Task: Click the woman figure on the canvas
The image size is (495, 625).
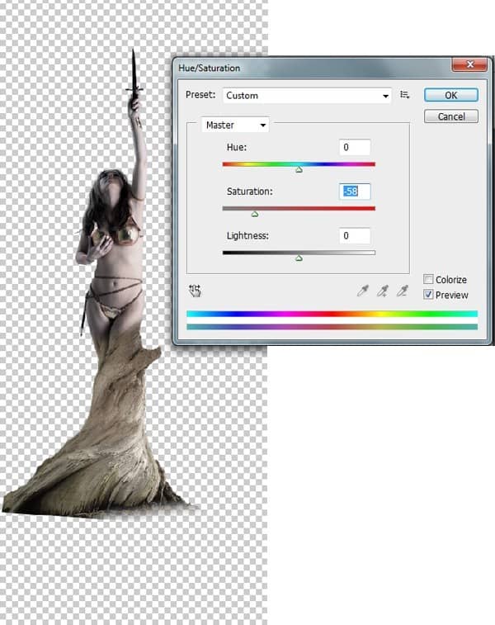Action: coord(115,239)
